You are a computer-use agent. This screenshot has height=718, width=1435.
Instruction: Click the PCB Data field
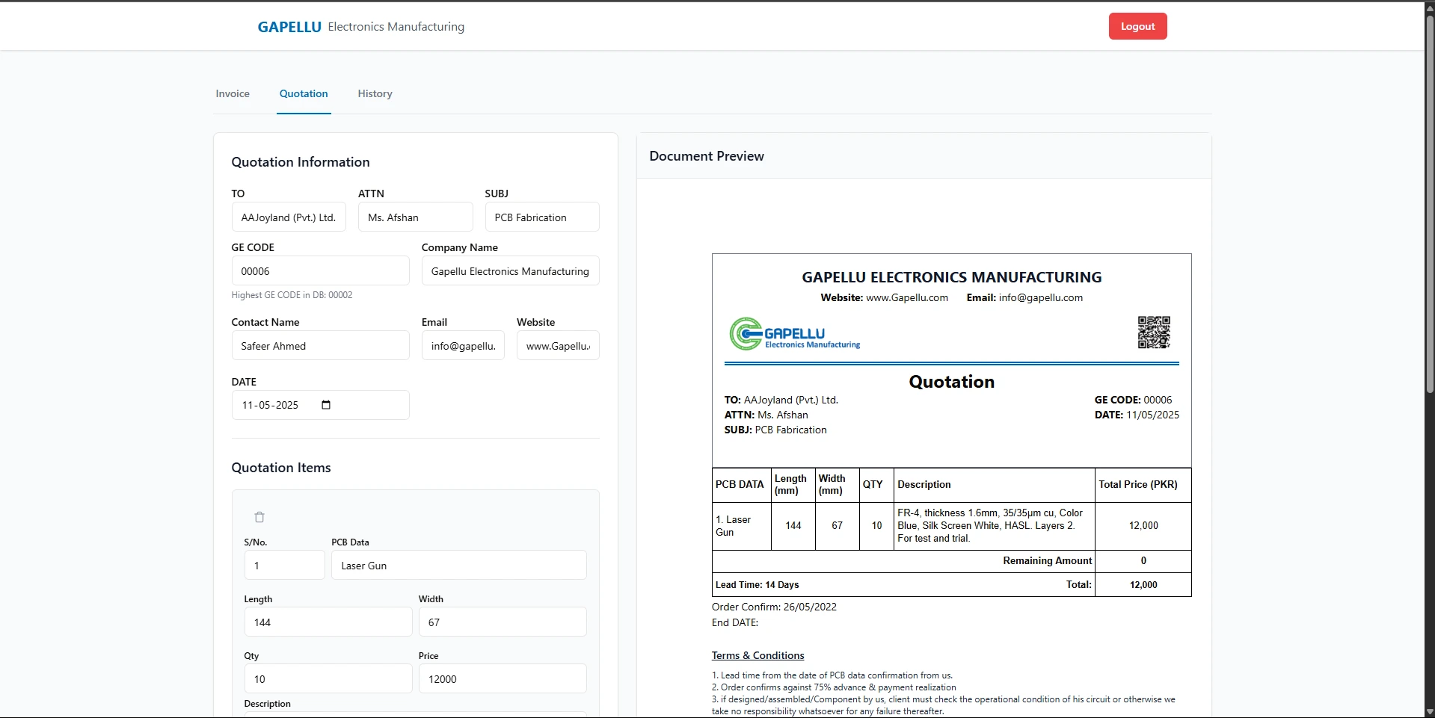(x=459, y=566)
